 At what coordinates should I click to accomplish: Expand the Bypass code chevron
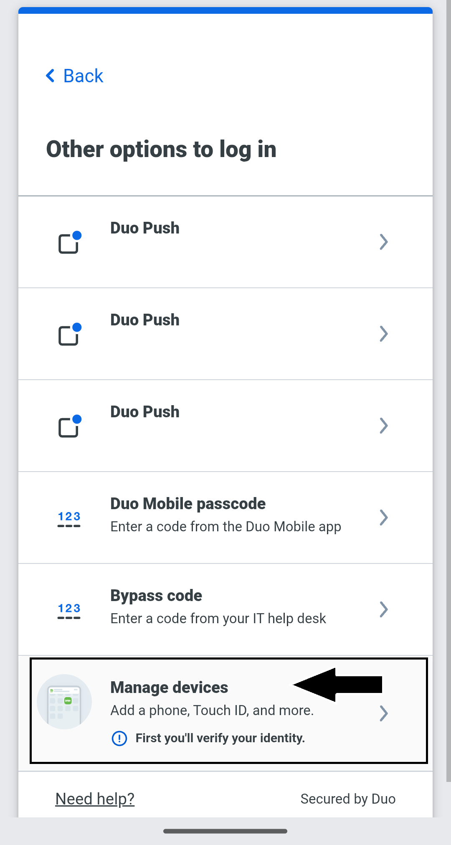[384, 609]
